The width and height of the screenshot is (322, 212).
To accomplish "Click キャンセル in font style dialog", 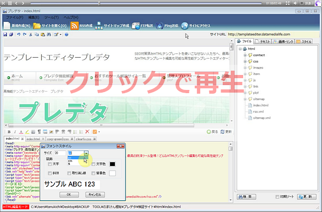I will pos(95,194).
